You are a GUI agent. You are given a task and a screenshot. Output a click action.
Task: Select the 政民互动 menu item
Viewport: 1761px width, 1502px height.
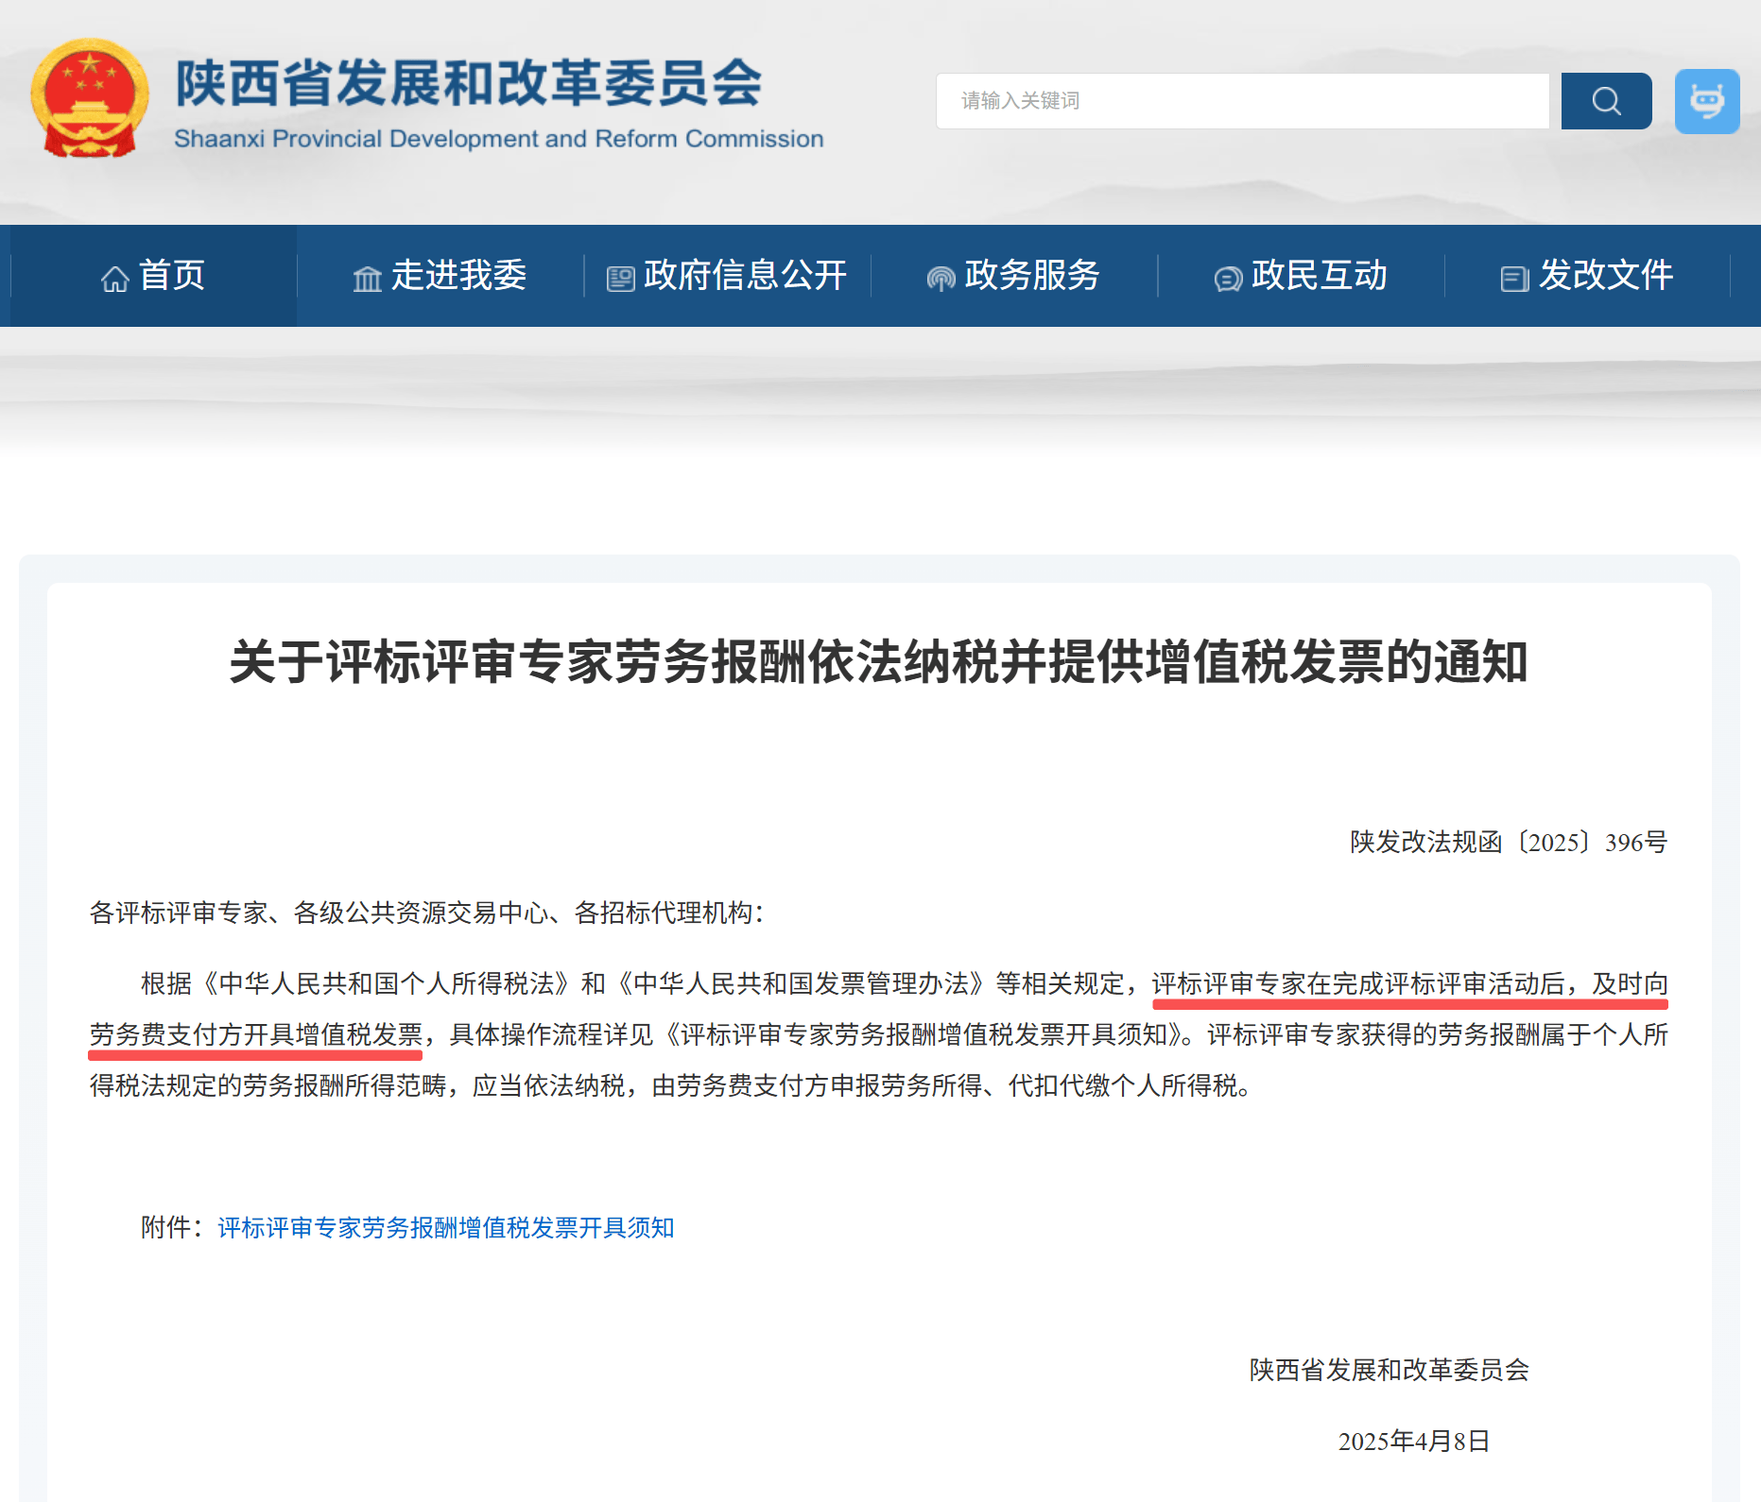1319,276
